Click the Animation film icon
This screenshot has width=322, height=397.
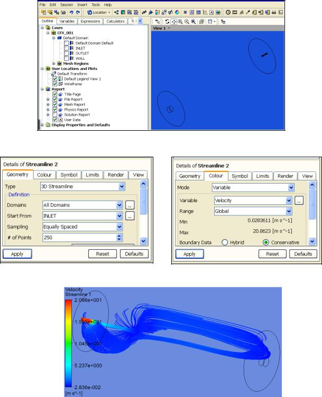tap(235, 12)
